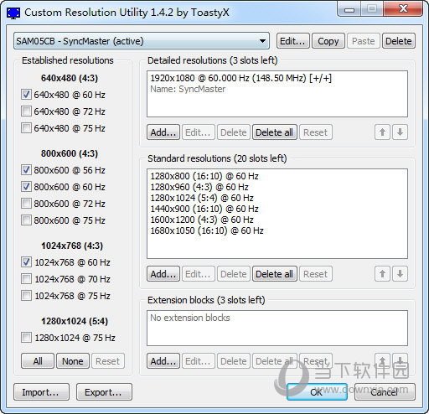Add a new standard resolution
Image resolution: width=429 pixels, height=414 pixels.
pos(163,274)
